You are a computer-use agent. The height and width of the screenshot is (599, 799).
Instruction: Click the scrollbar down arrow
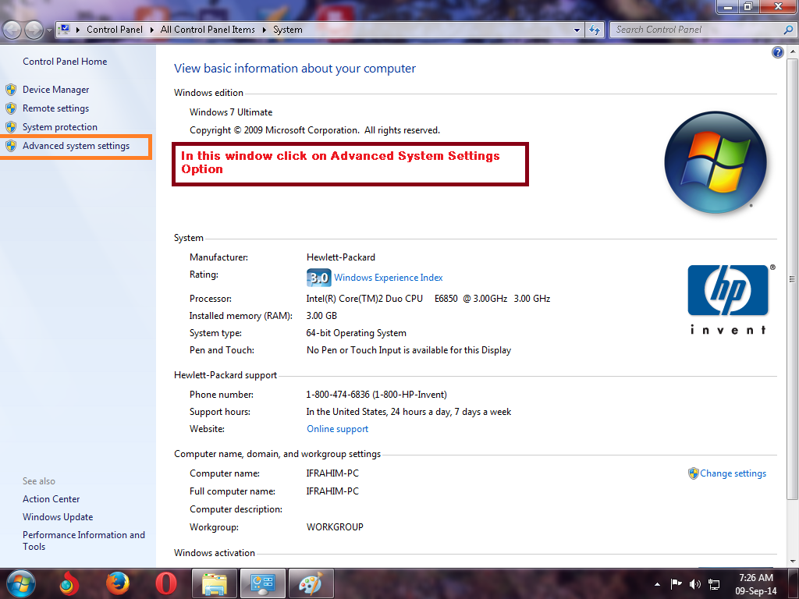coord(793,562)
